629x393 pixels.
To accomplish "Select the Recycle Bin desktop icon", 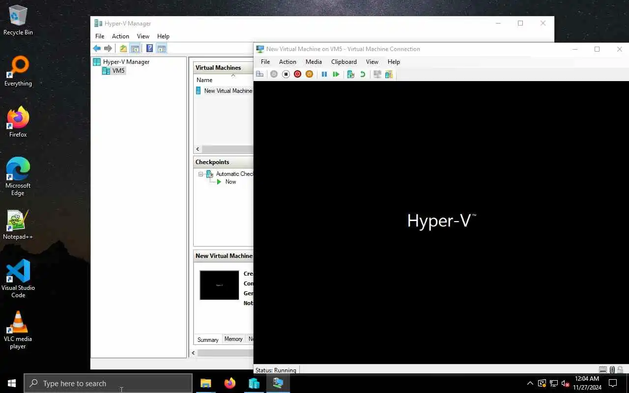I will click(x=18, y=21).
